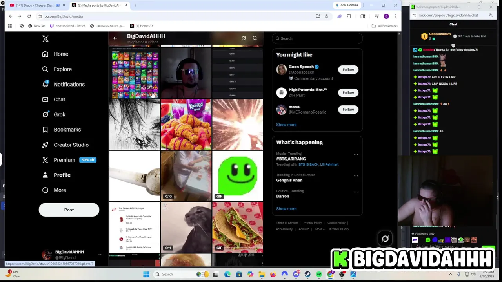
Task: Open more options for #BTS_ARIRANG trend
Action: pyautogui.click(x=356, y=155)
